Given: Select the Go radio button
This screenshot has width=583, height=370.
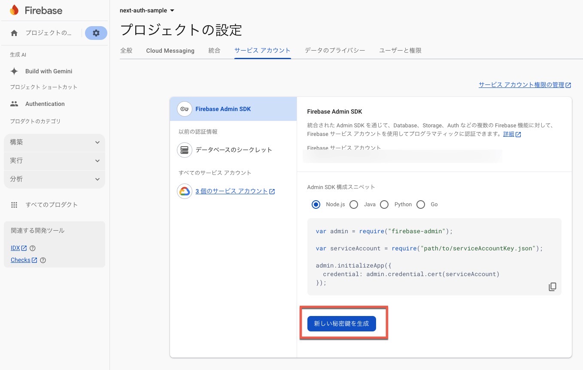Looking at the screenshot, I should pyautogui.click(x=421, y=205).
